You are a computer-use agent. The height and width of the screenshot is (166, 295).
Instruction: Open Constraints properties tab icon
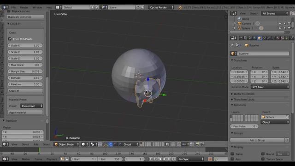click(264, 38)
